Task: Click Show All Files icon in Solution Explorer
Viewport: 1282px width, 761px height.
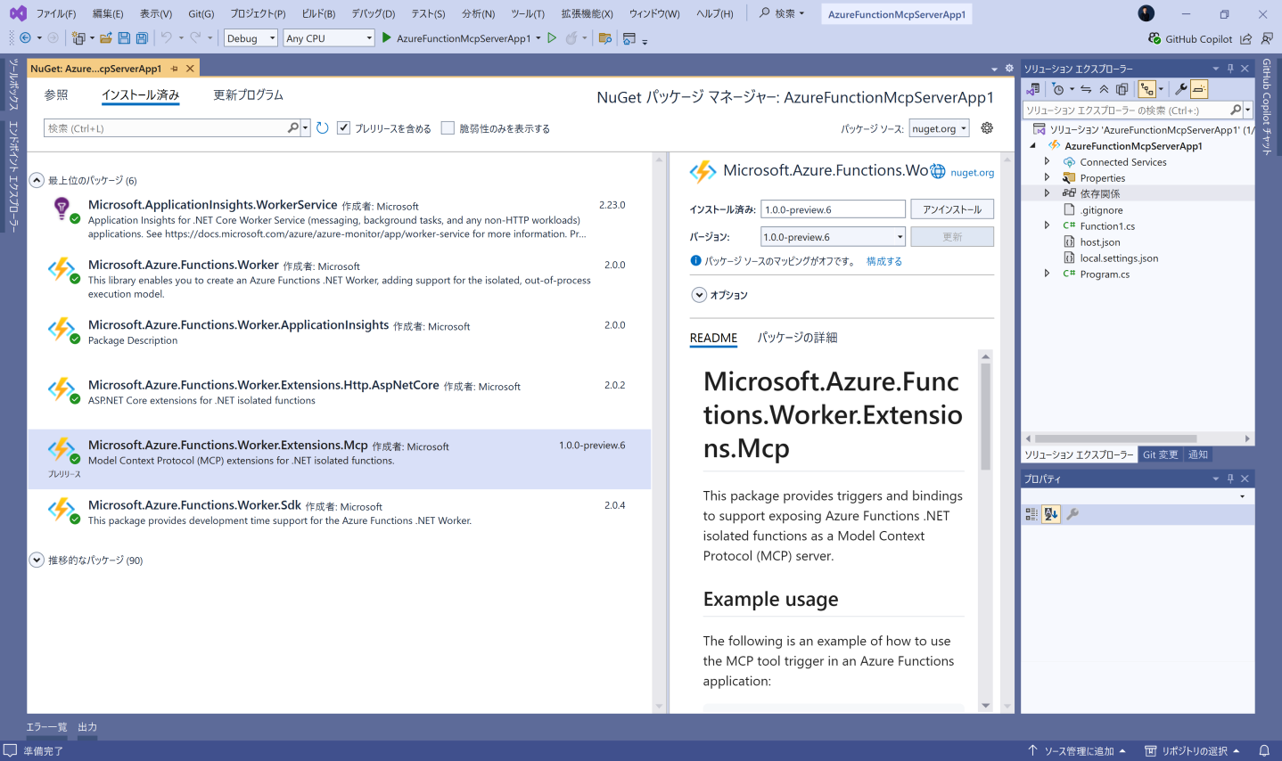Action: click(1122, 89)
